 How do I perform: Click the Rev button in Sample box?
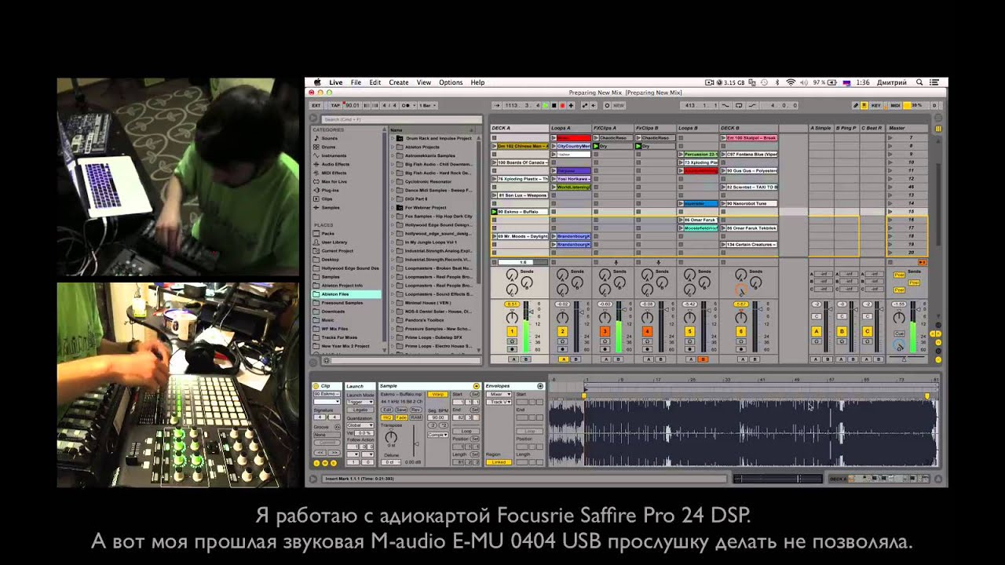point(416,410)
